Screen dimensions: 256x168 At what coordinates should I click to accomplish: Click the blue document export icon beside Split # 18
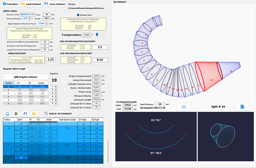coord(243,107)
